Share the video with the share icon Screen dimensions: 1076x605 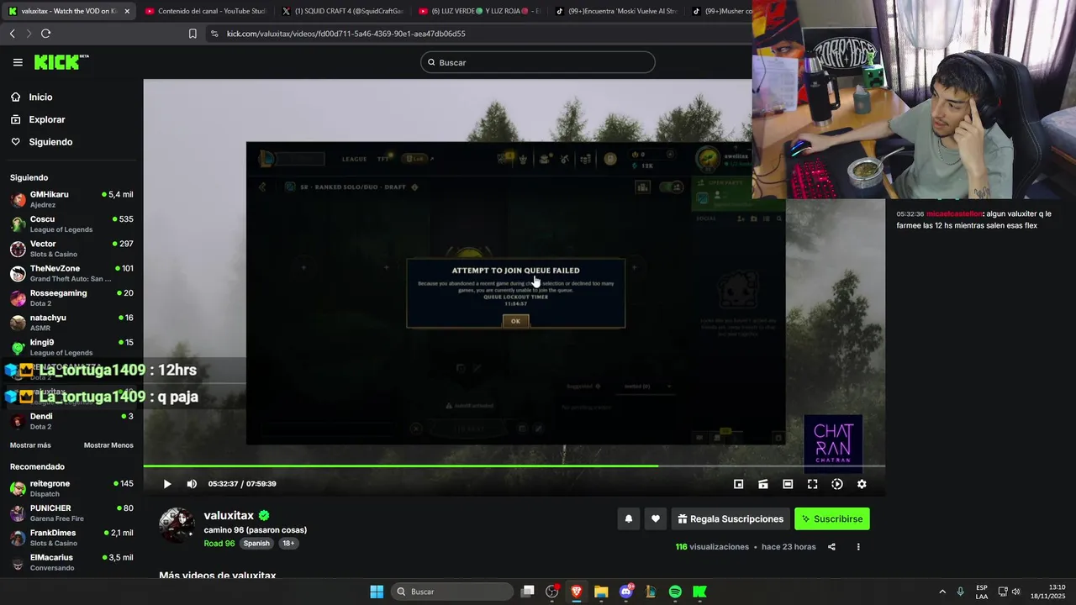tap(831, 547)
